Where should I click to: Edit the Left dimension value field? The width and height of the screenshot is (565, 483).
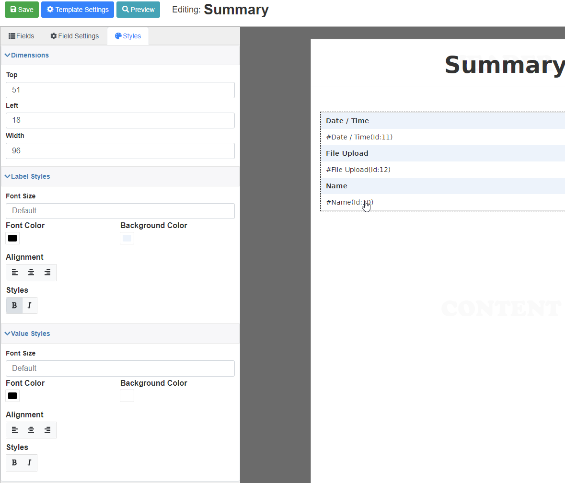[120, 120]
